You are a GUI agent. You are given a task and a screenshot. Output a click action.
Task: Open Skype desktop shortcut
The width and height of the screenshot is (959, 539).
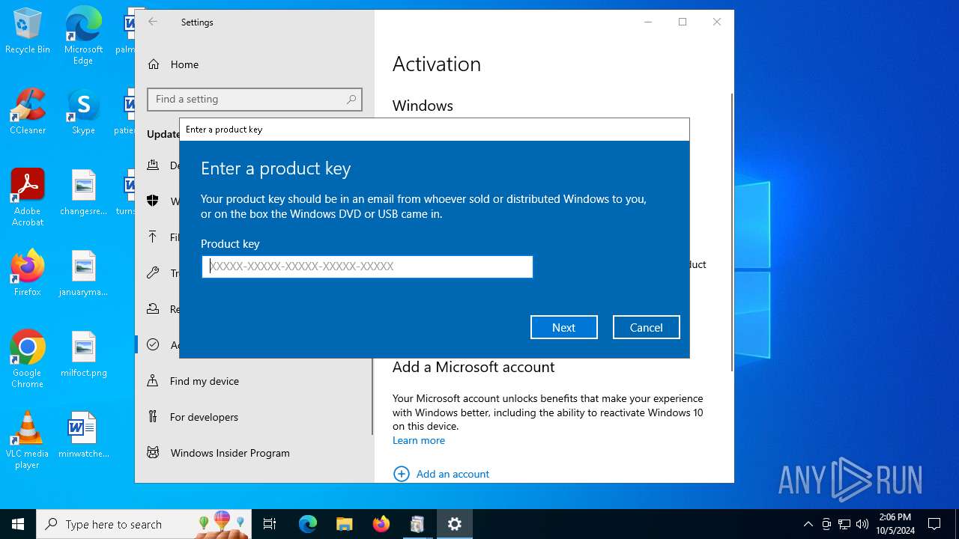(83, 112)
